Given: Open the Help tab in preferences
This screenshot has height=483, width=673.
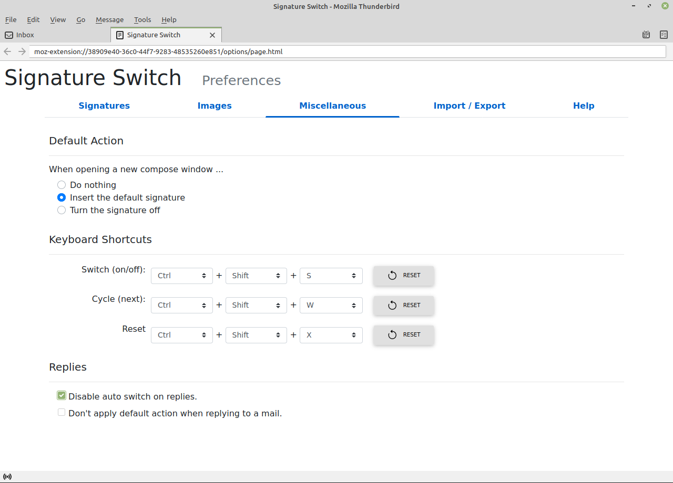Looking at the screenshot, I should tap(584, 106).
